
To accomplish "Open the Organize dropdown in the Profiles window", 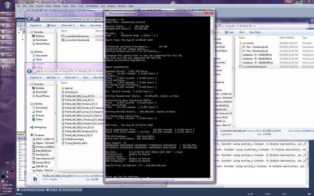I will (x=36, y=77).
